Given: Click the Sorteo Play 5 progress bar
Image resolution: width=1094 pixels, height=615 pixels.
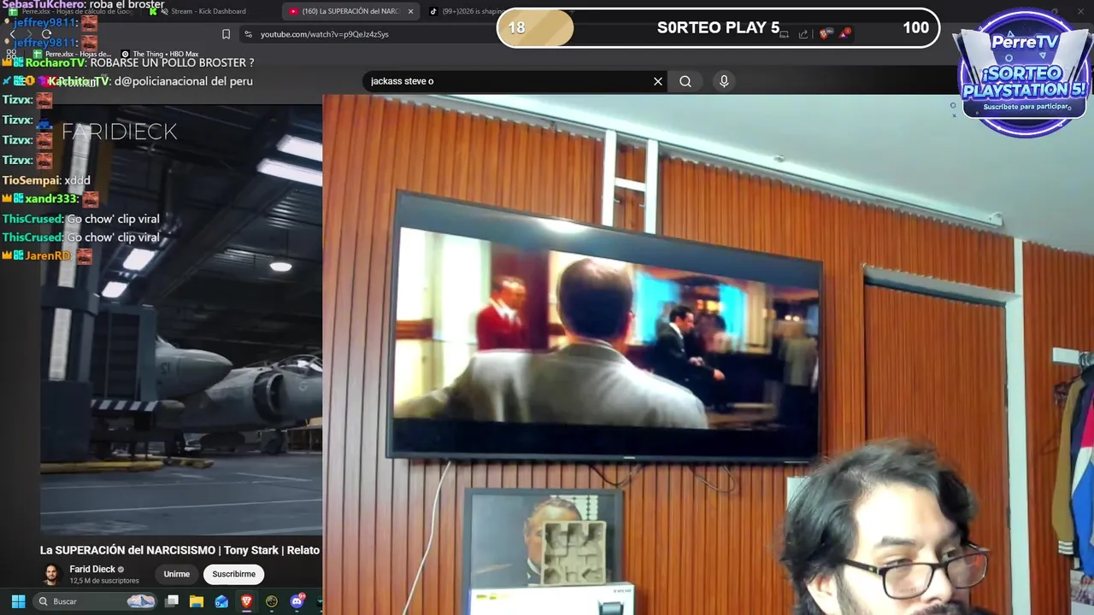Looking at the screenshot, I should point(718,27).
